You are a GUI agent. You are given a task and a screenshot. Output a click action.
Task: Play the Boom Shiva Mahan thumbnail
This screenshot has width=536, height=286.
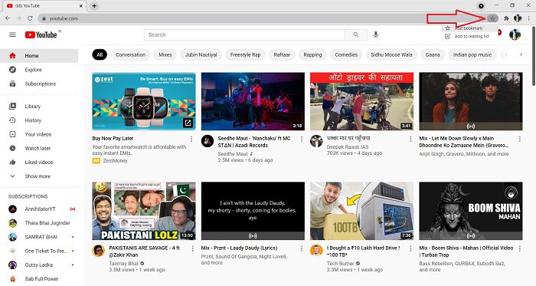point(471,211)
